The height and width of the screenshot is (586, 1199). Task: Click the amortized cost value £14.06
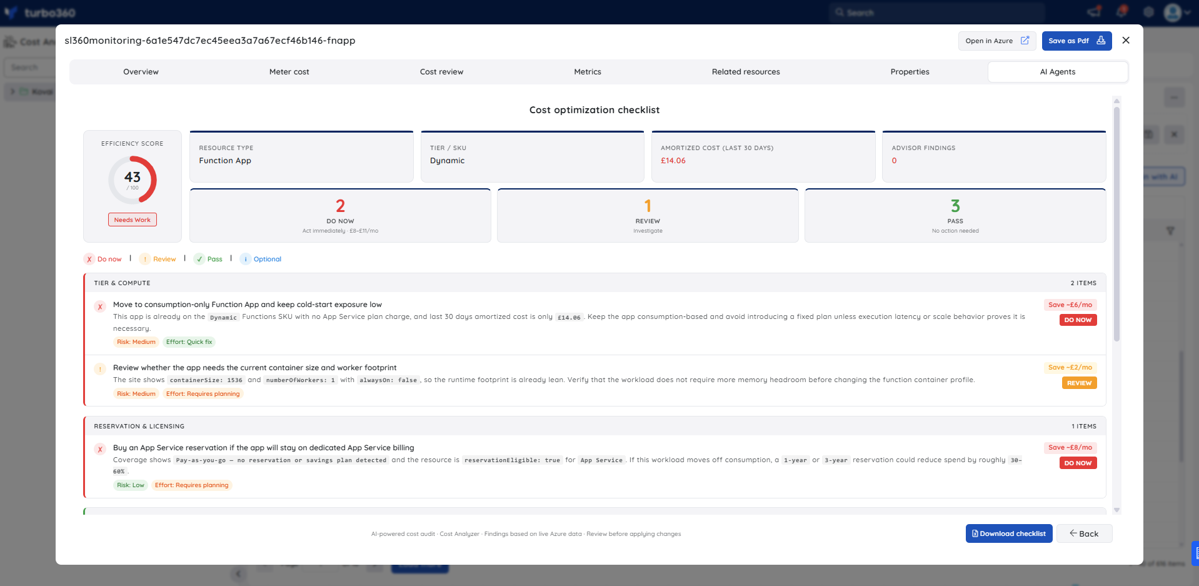tap(673, 161)
